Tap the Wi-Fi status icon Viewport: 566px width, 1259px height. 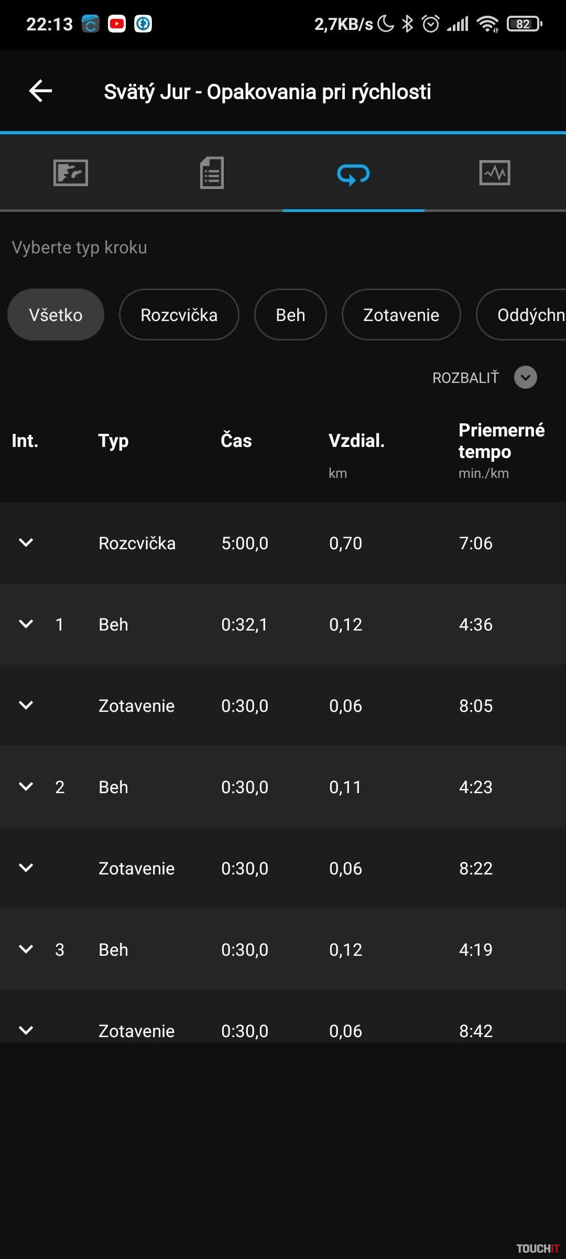point(487,24)
